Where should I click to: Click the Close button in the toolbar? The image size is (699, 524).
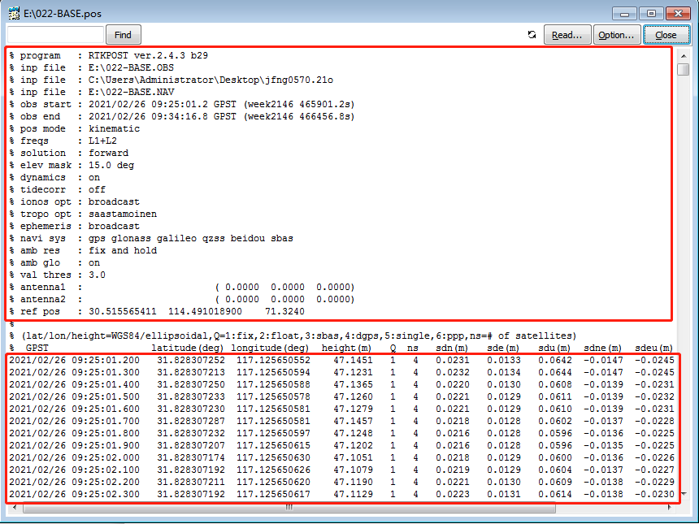666,35
